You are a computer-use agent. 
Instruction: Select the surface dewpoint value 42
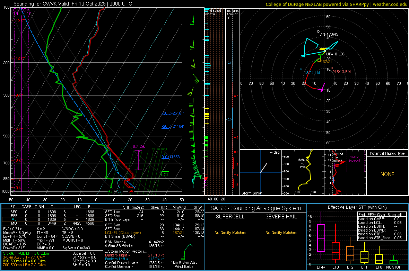pyautogui.click(x=110, y=191)
